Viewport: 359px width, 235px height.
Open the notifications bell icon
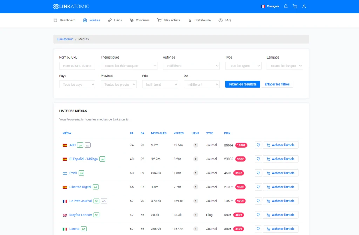pos(286,6)
